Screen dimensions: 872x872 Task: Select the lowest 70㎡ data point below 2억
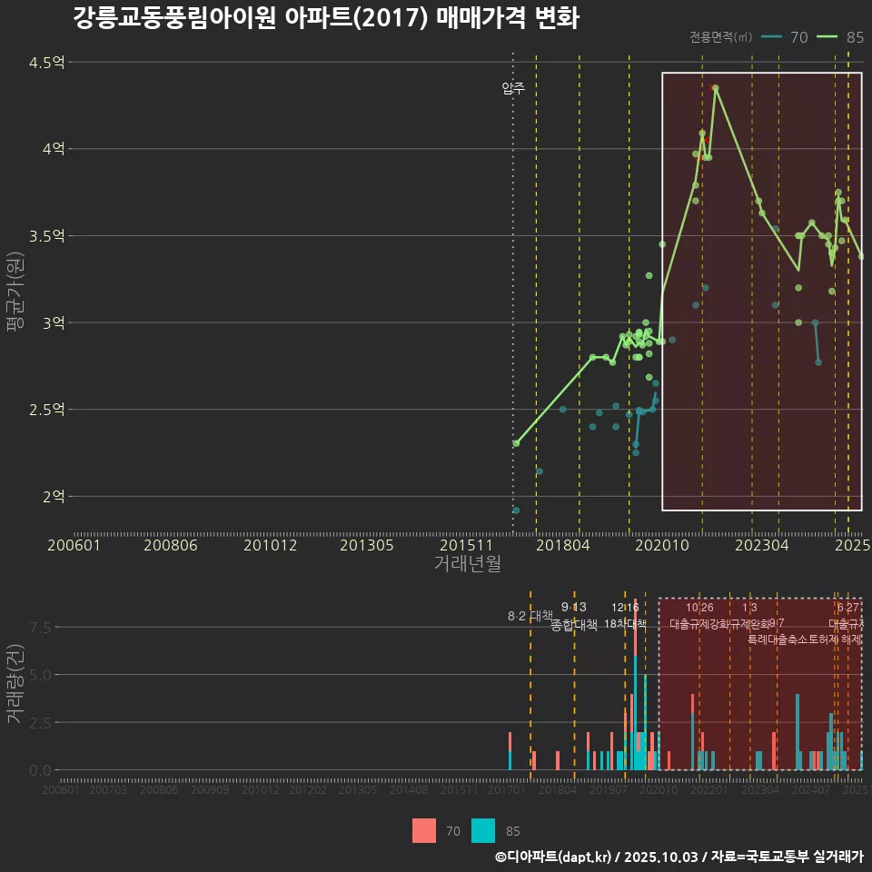click(x=516, y=510)
